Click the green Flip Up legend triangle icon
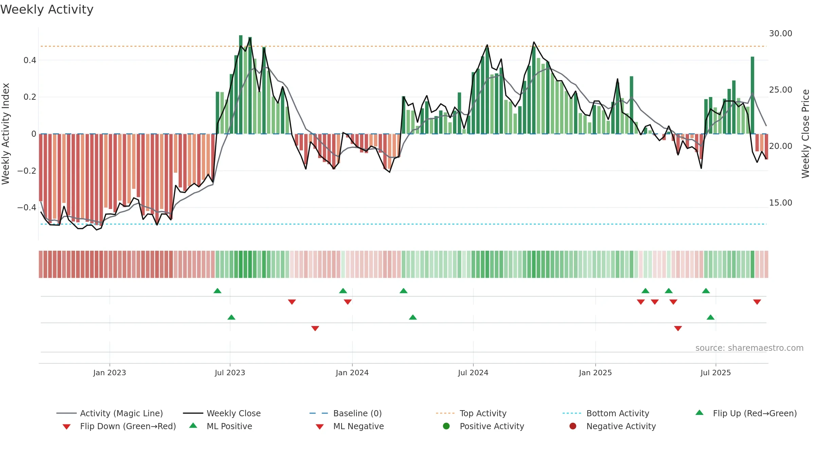Screen dimensions: 815x458 click(700, 413)
